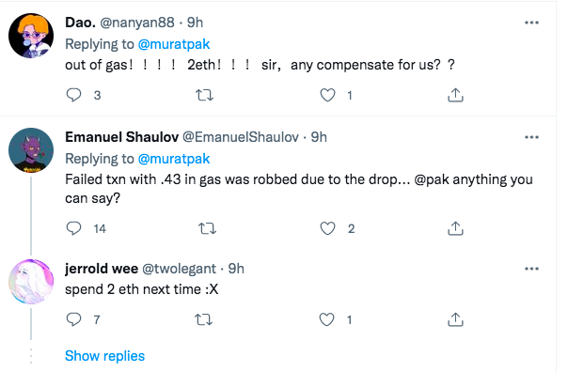
Task: Like Emanuel Shaulov's failed txn tweet
Action: (328, 228)
